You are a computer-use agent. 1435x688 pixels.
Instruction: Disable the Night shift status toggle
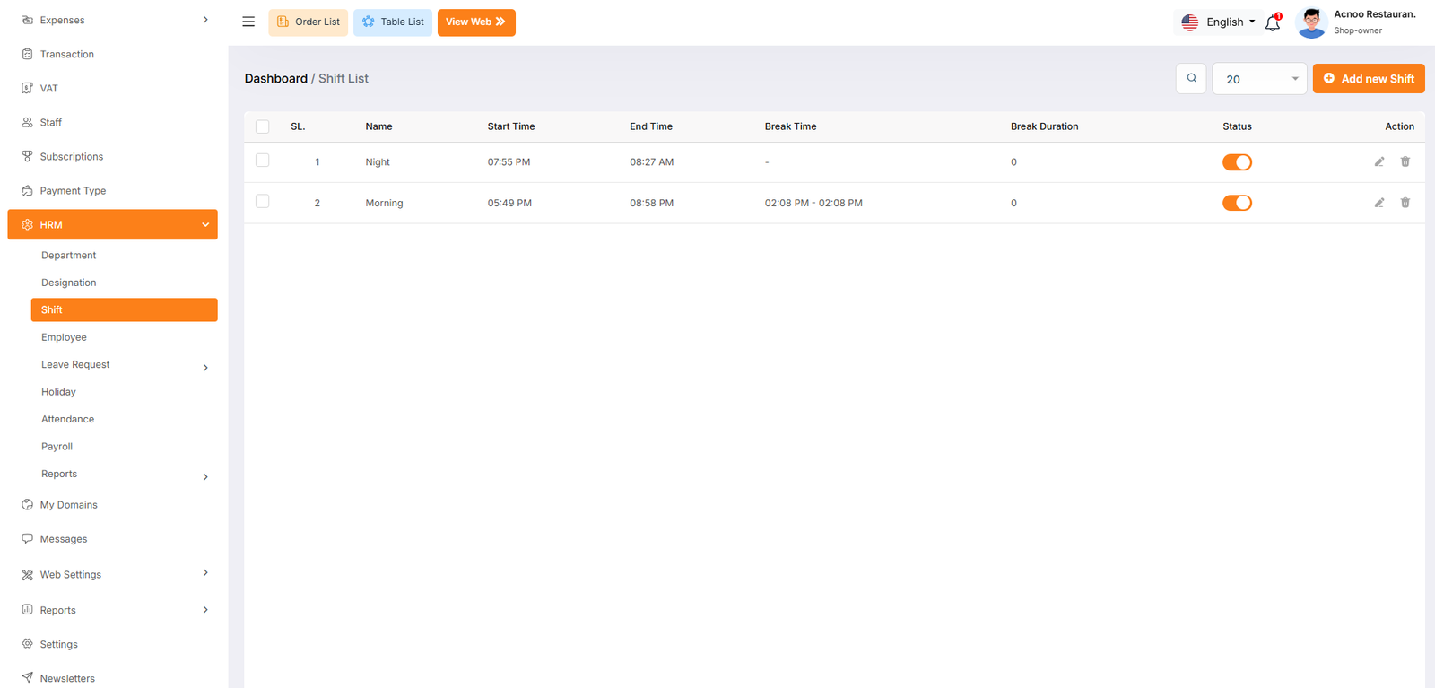click(x=1237, y=162)
